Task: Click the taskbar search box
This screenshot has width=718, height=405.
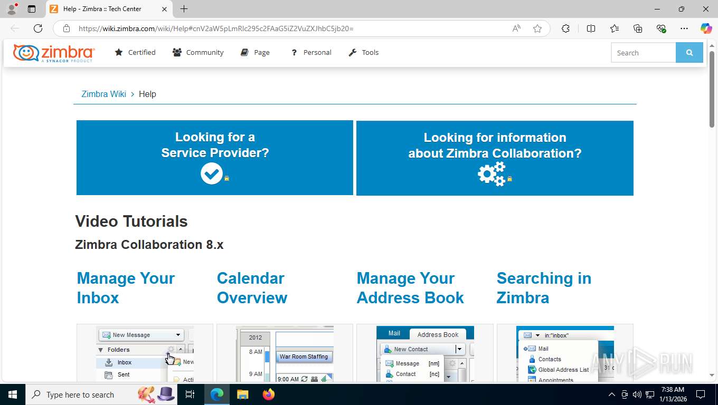Action: click(x=100, y=394)
